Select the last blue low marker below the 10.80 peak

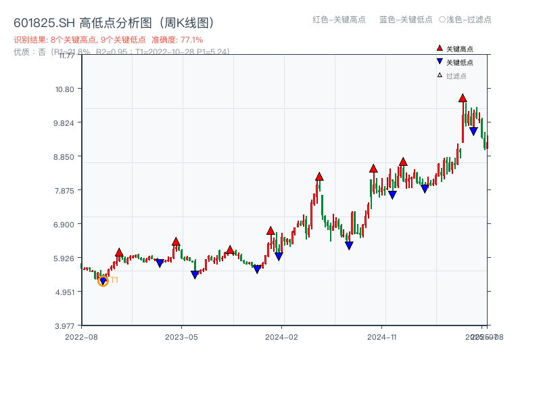[473, 131]
